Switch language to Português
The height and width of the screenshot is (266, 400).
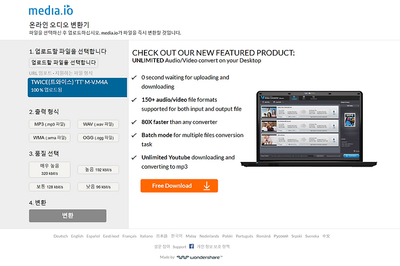[x=244, y=236]
